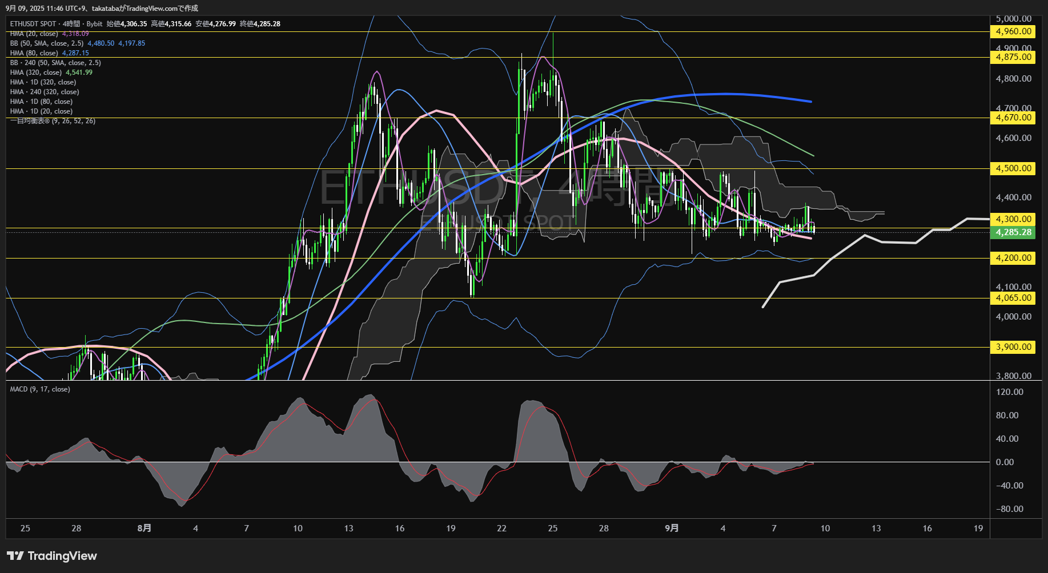Viewport: 1048px width, 573px height.
Task: Click the BB lower value 4,197.85
Action: 132,43
